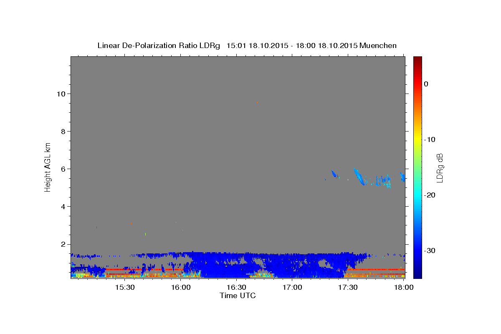Click the colorbar value -20
This screenshot has height=334, width=501.
click(430, 195)
